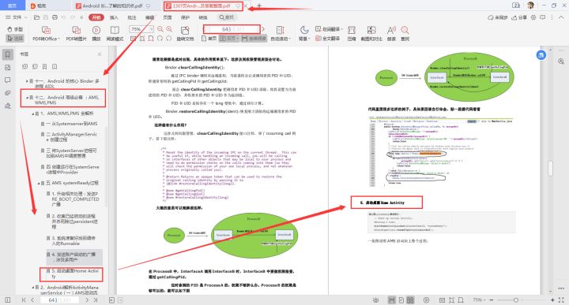
Task: Click the zoom slider in the status bar
Action: (x=515, y=300)
